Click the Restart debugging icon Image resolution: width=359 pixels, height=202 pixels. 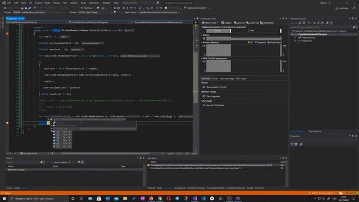(x=118, y=8)
